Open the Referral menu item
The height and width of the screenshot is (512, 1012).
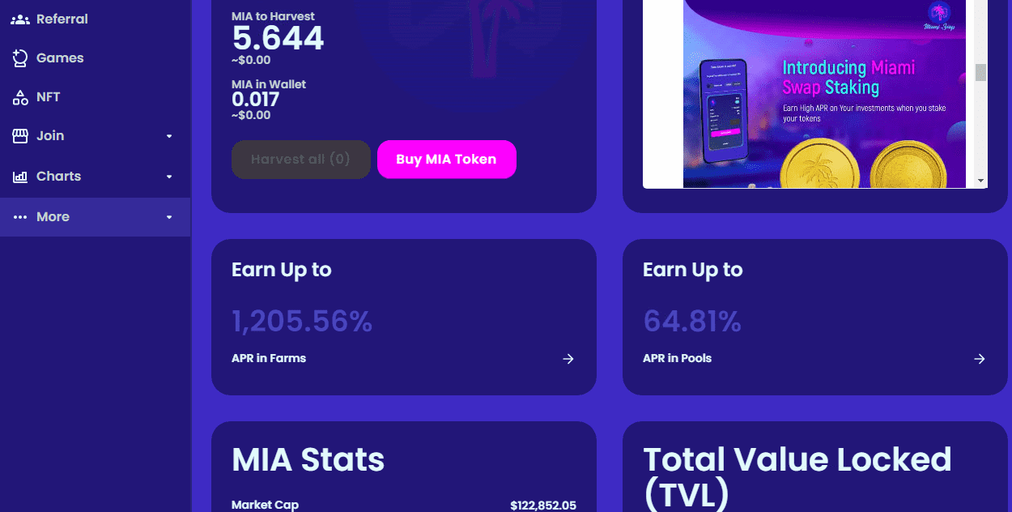click(x=95, y=19)
